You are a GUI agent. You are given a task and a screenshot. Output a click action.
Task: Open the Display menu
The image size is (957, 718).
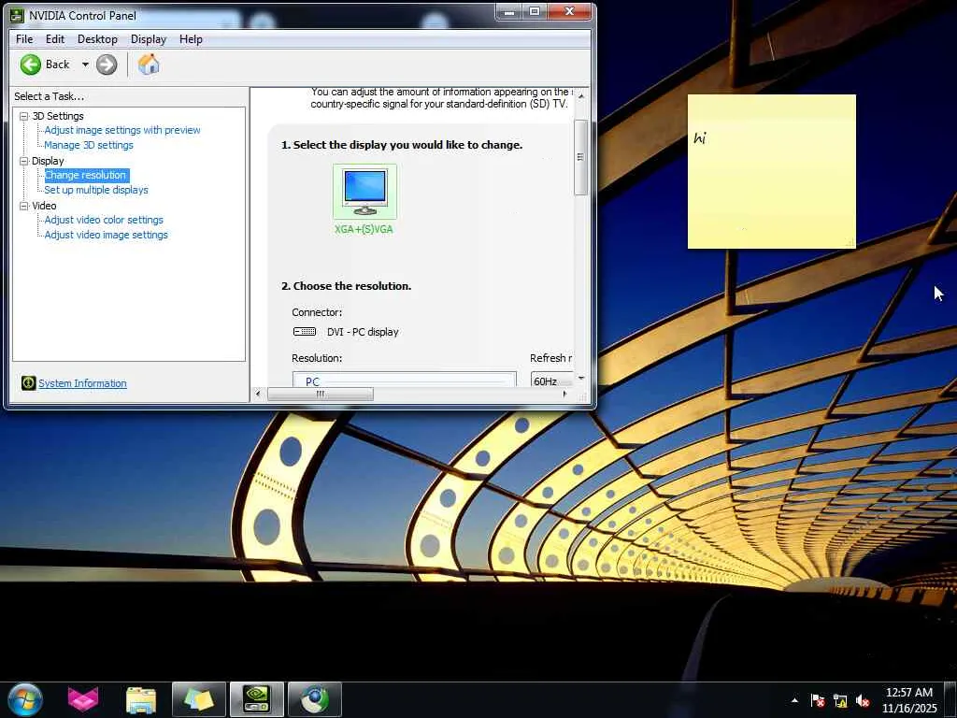tap(149, 39)
